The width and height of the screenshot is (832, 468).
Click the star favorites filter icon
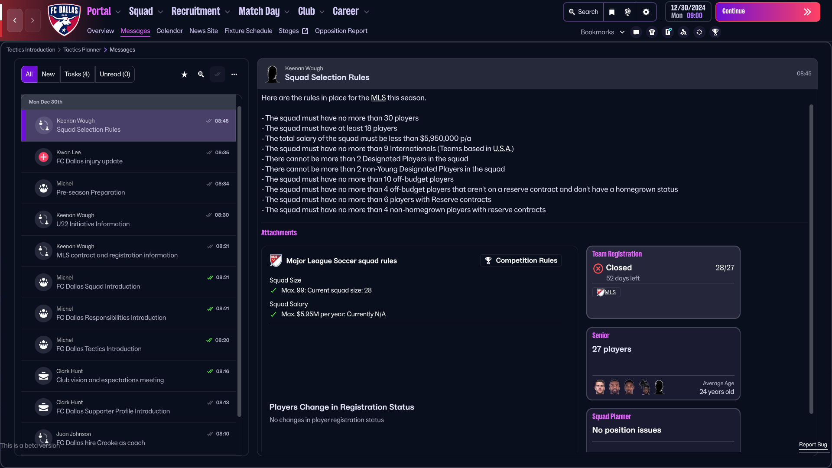click(184, 75)
